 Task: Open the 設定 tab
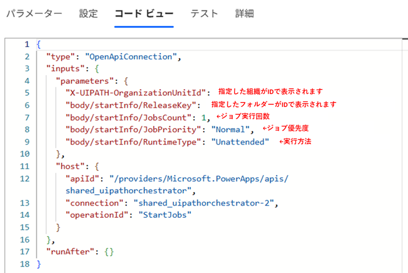pos(88,14)
